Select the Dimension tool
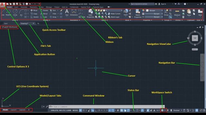 pos(74,13)
